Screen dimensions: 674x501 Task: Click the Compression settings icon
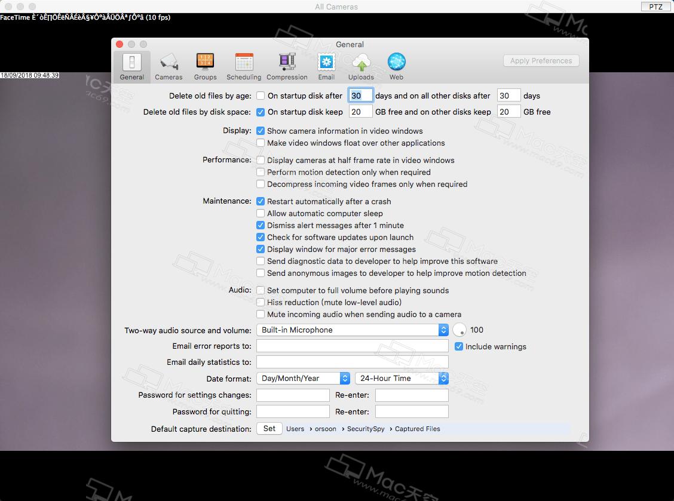287,64
